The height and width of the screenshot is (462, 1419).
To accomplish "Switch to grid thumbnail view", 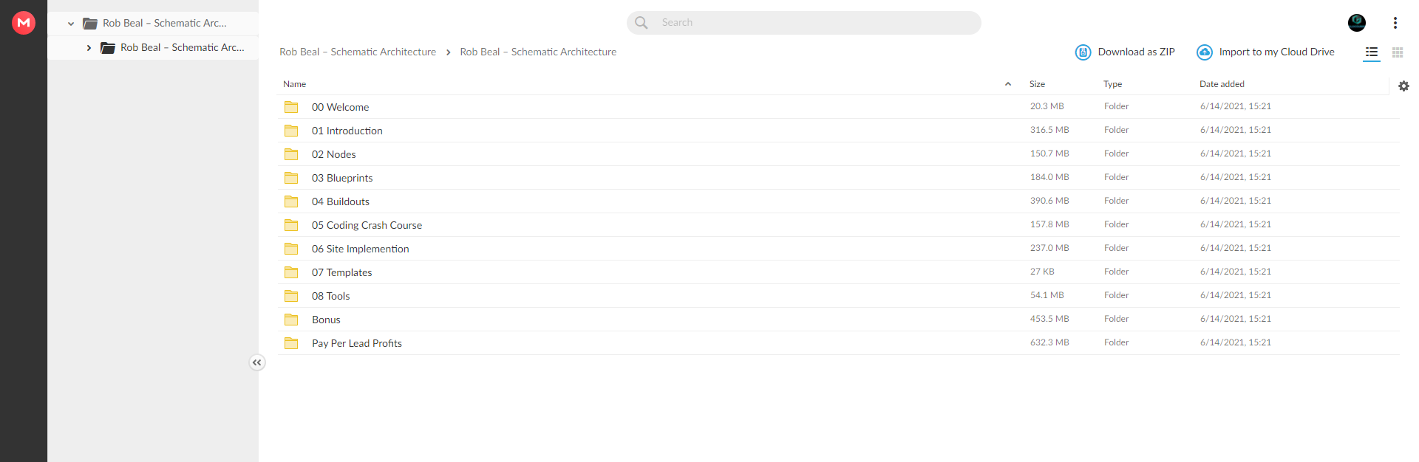I will [x=1398, y=52].
